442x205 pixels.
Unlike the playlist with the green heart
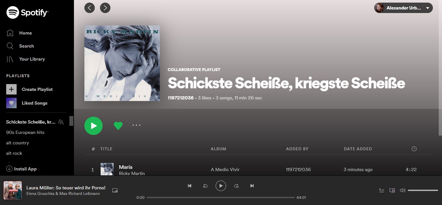coord(118,126)
